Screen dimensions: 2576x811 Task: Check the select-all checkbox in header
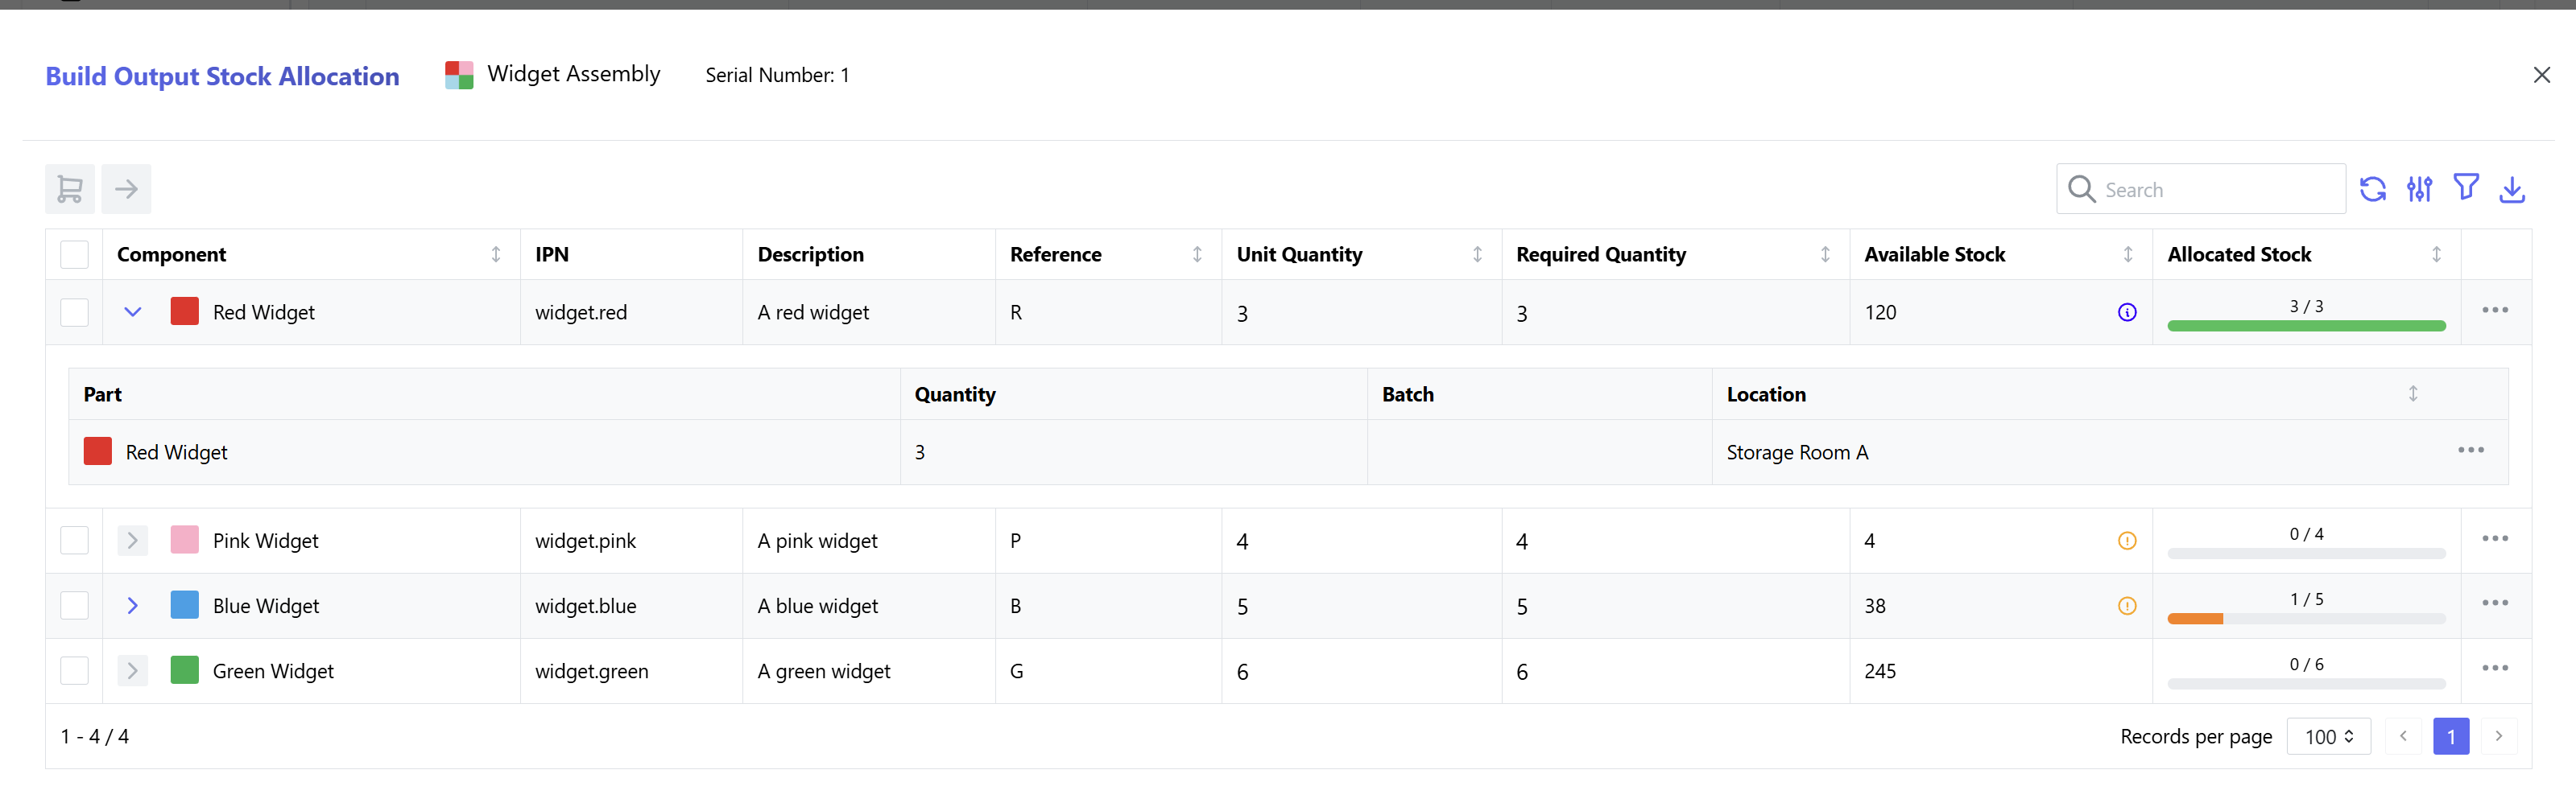point(74,253)
